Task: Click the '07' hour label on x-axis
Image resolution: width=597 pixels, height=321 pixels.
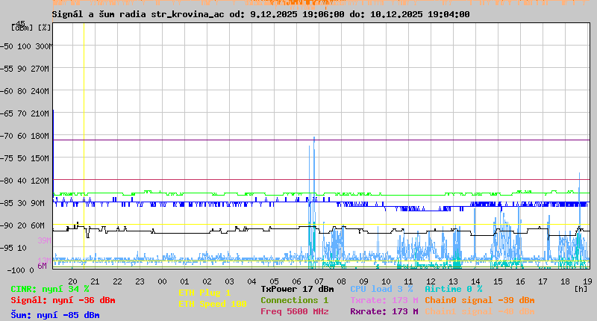Action: 319,281
